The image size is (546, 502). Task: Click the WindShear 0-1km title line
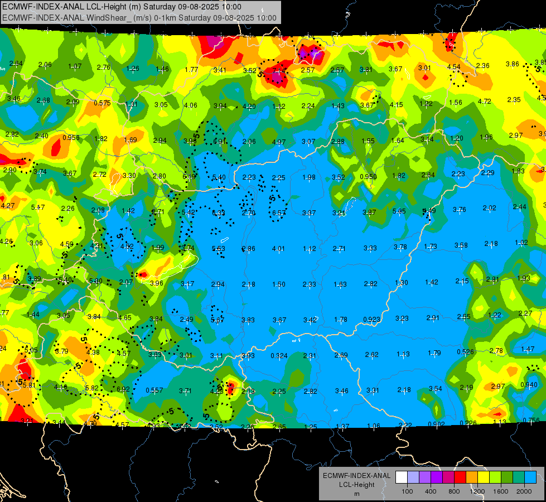139,18
